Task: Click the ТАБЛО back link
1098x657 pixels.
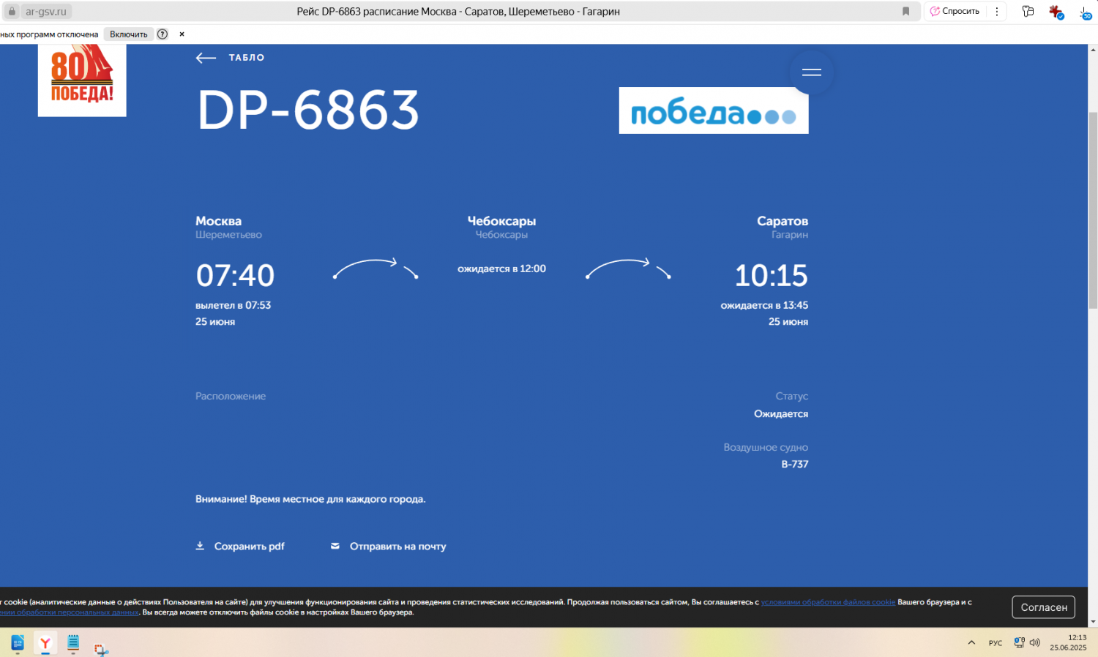Action: (x=247, y=58)
